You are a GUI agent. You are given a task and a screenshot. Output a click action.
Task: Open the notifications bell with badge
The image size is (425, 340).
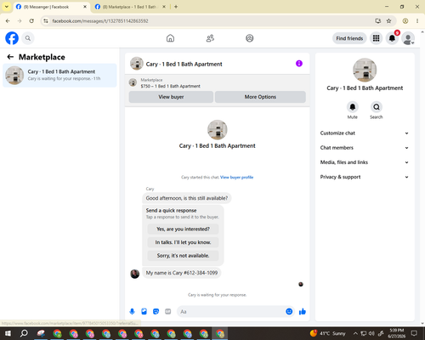392,38
